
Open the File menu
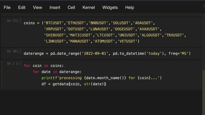click(7, 8)
